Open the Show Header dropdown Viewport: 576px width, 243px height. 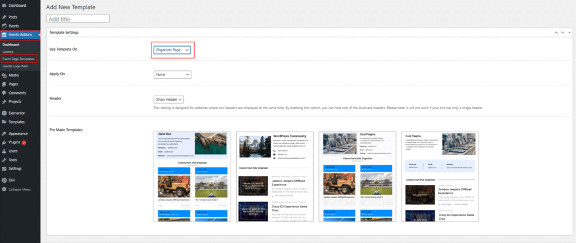pos(169,99)
